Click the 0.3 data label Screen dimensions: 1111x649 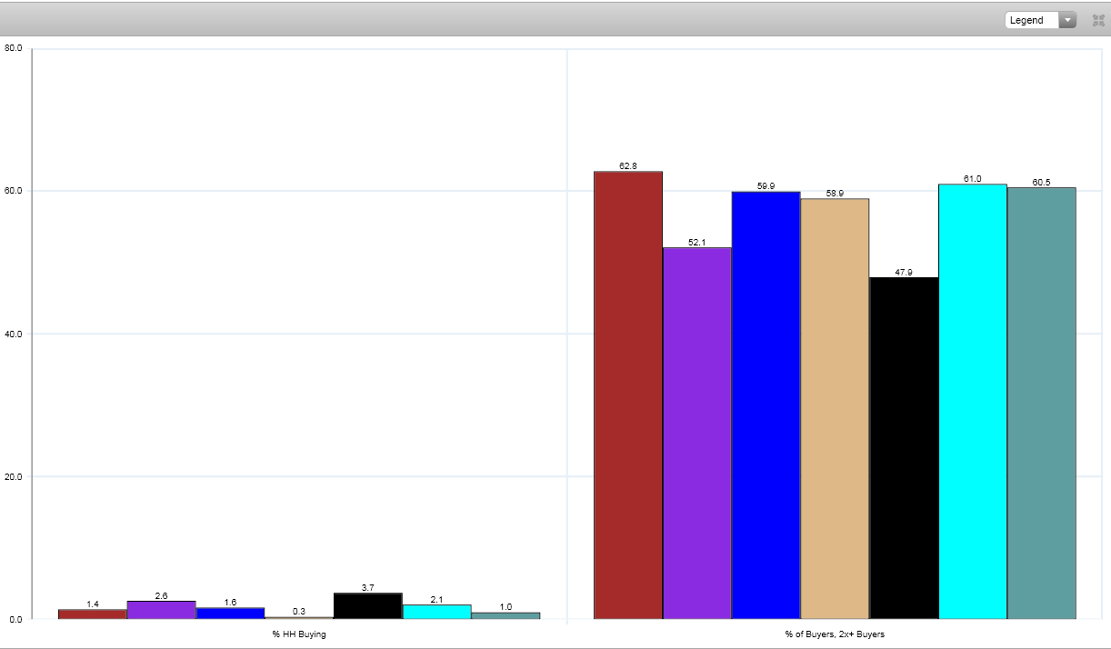pyautogui.click(x=298, y=611)
